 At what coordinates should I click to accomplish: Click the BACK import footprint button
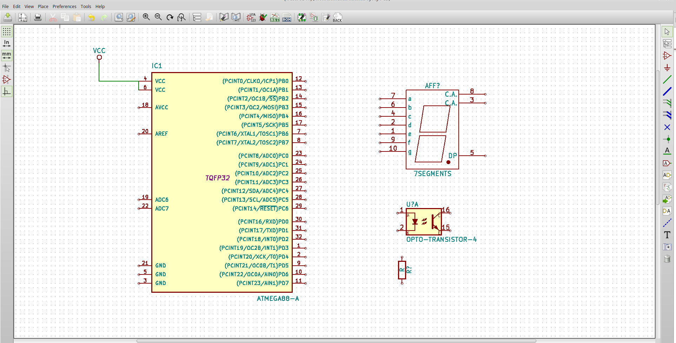[337, 17]
